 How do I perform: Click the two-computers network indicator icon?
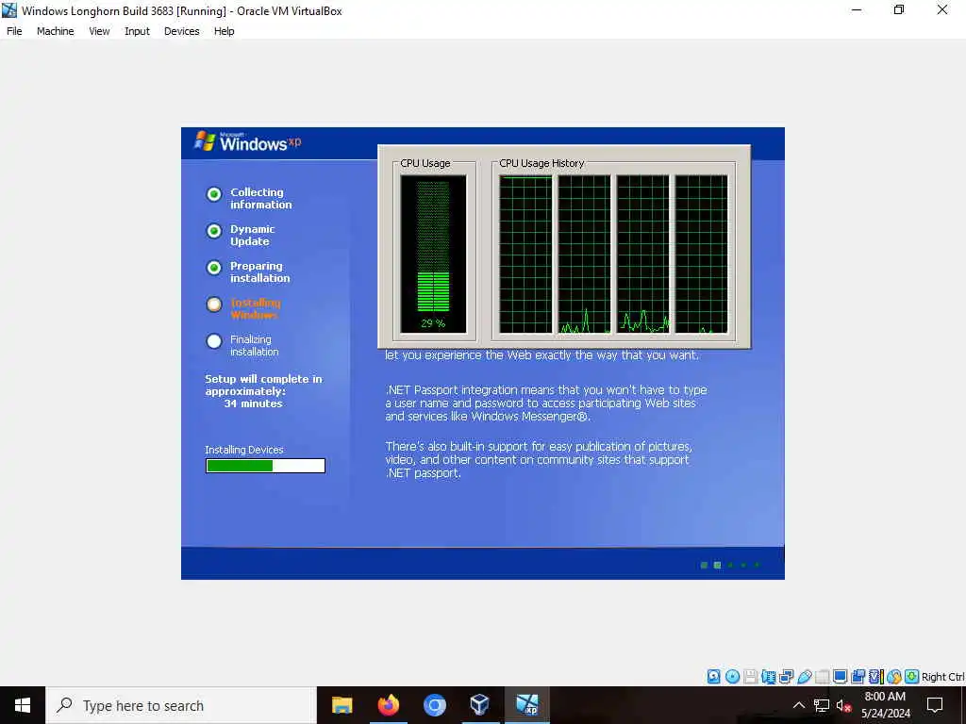[786, 677]
